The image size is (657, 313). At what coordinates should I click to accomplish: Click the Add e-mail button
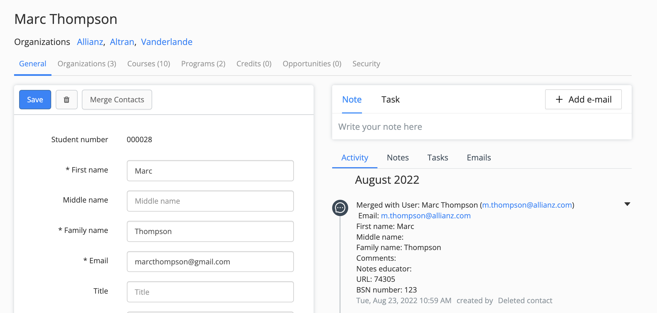coord(583,99)
